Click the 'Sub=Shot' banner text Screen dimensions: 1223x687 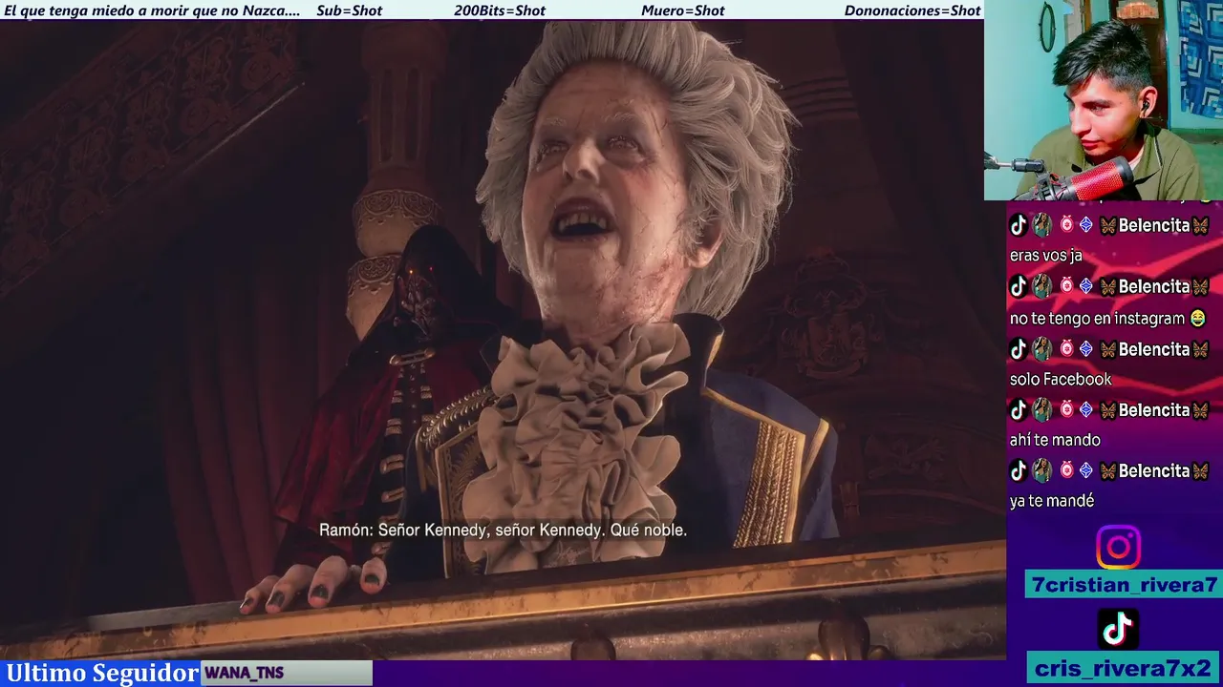(349, 10)
